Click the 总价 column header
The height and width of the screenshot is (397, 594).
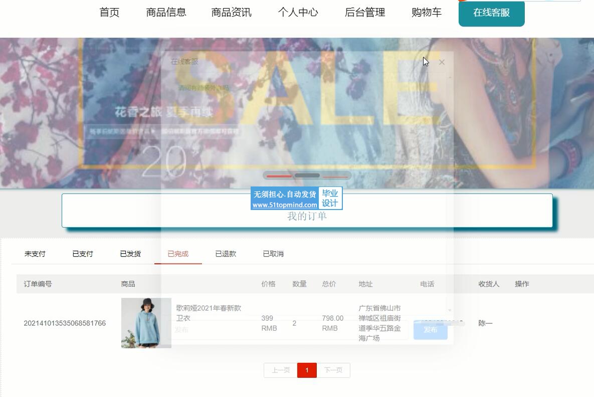(x=329, y=284)
